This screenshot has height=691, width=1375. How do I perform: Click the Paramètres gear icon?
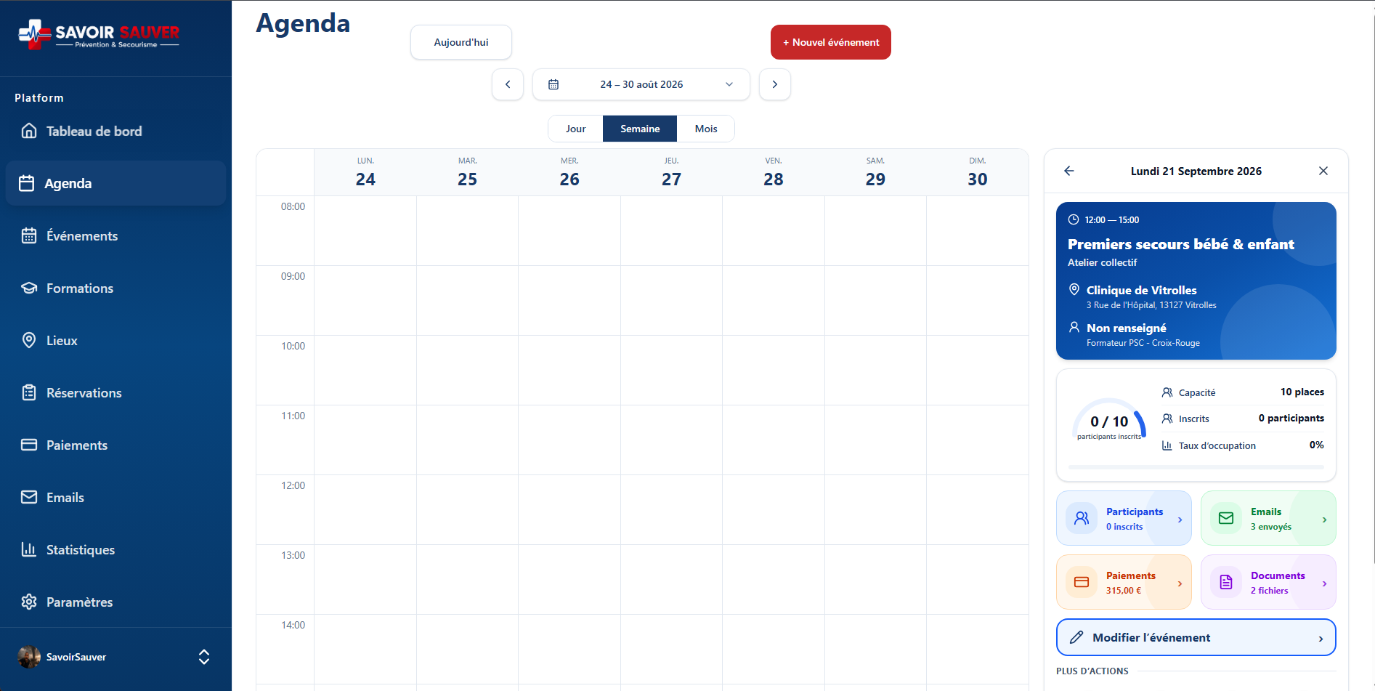click(x=29, y=602)
